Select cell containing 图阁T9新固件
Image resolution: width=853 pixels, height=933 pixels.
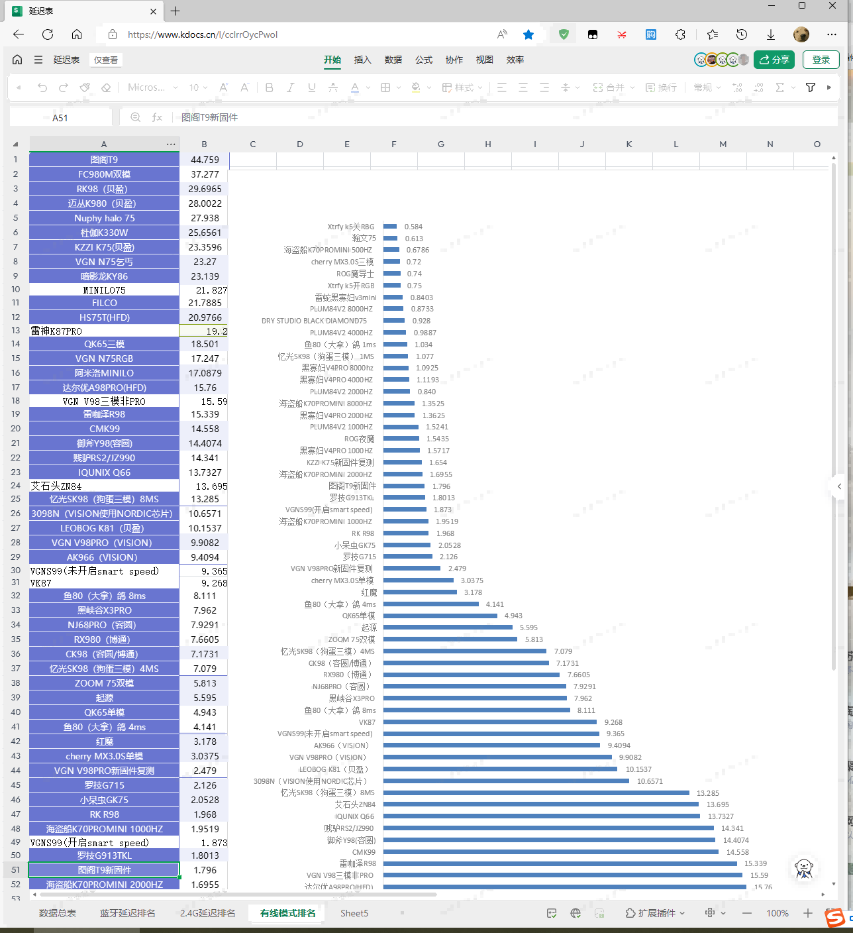pos(104,870)
